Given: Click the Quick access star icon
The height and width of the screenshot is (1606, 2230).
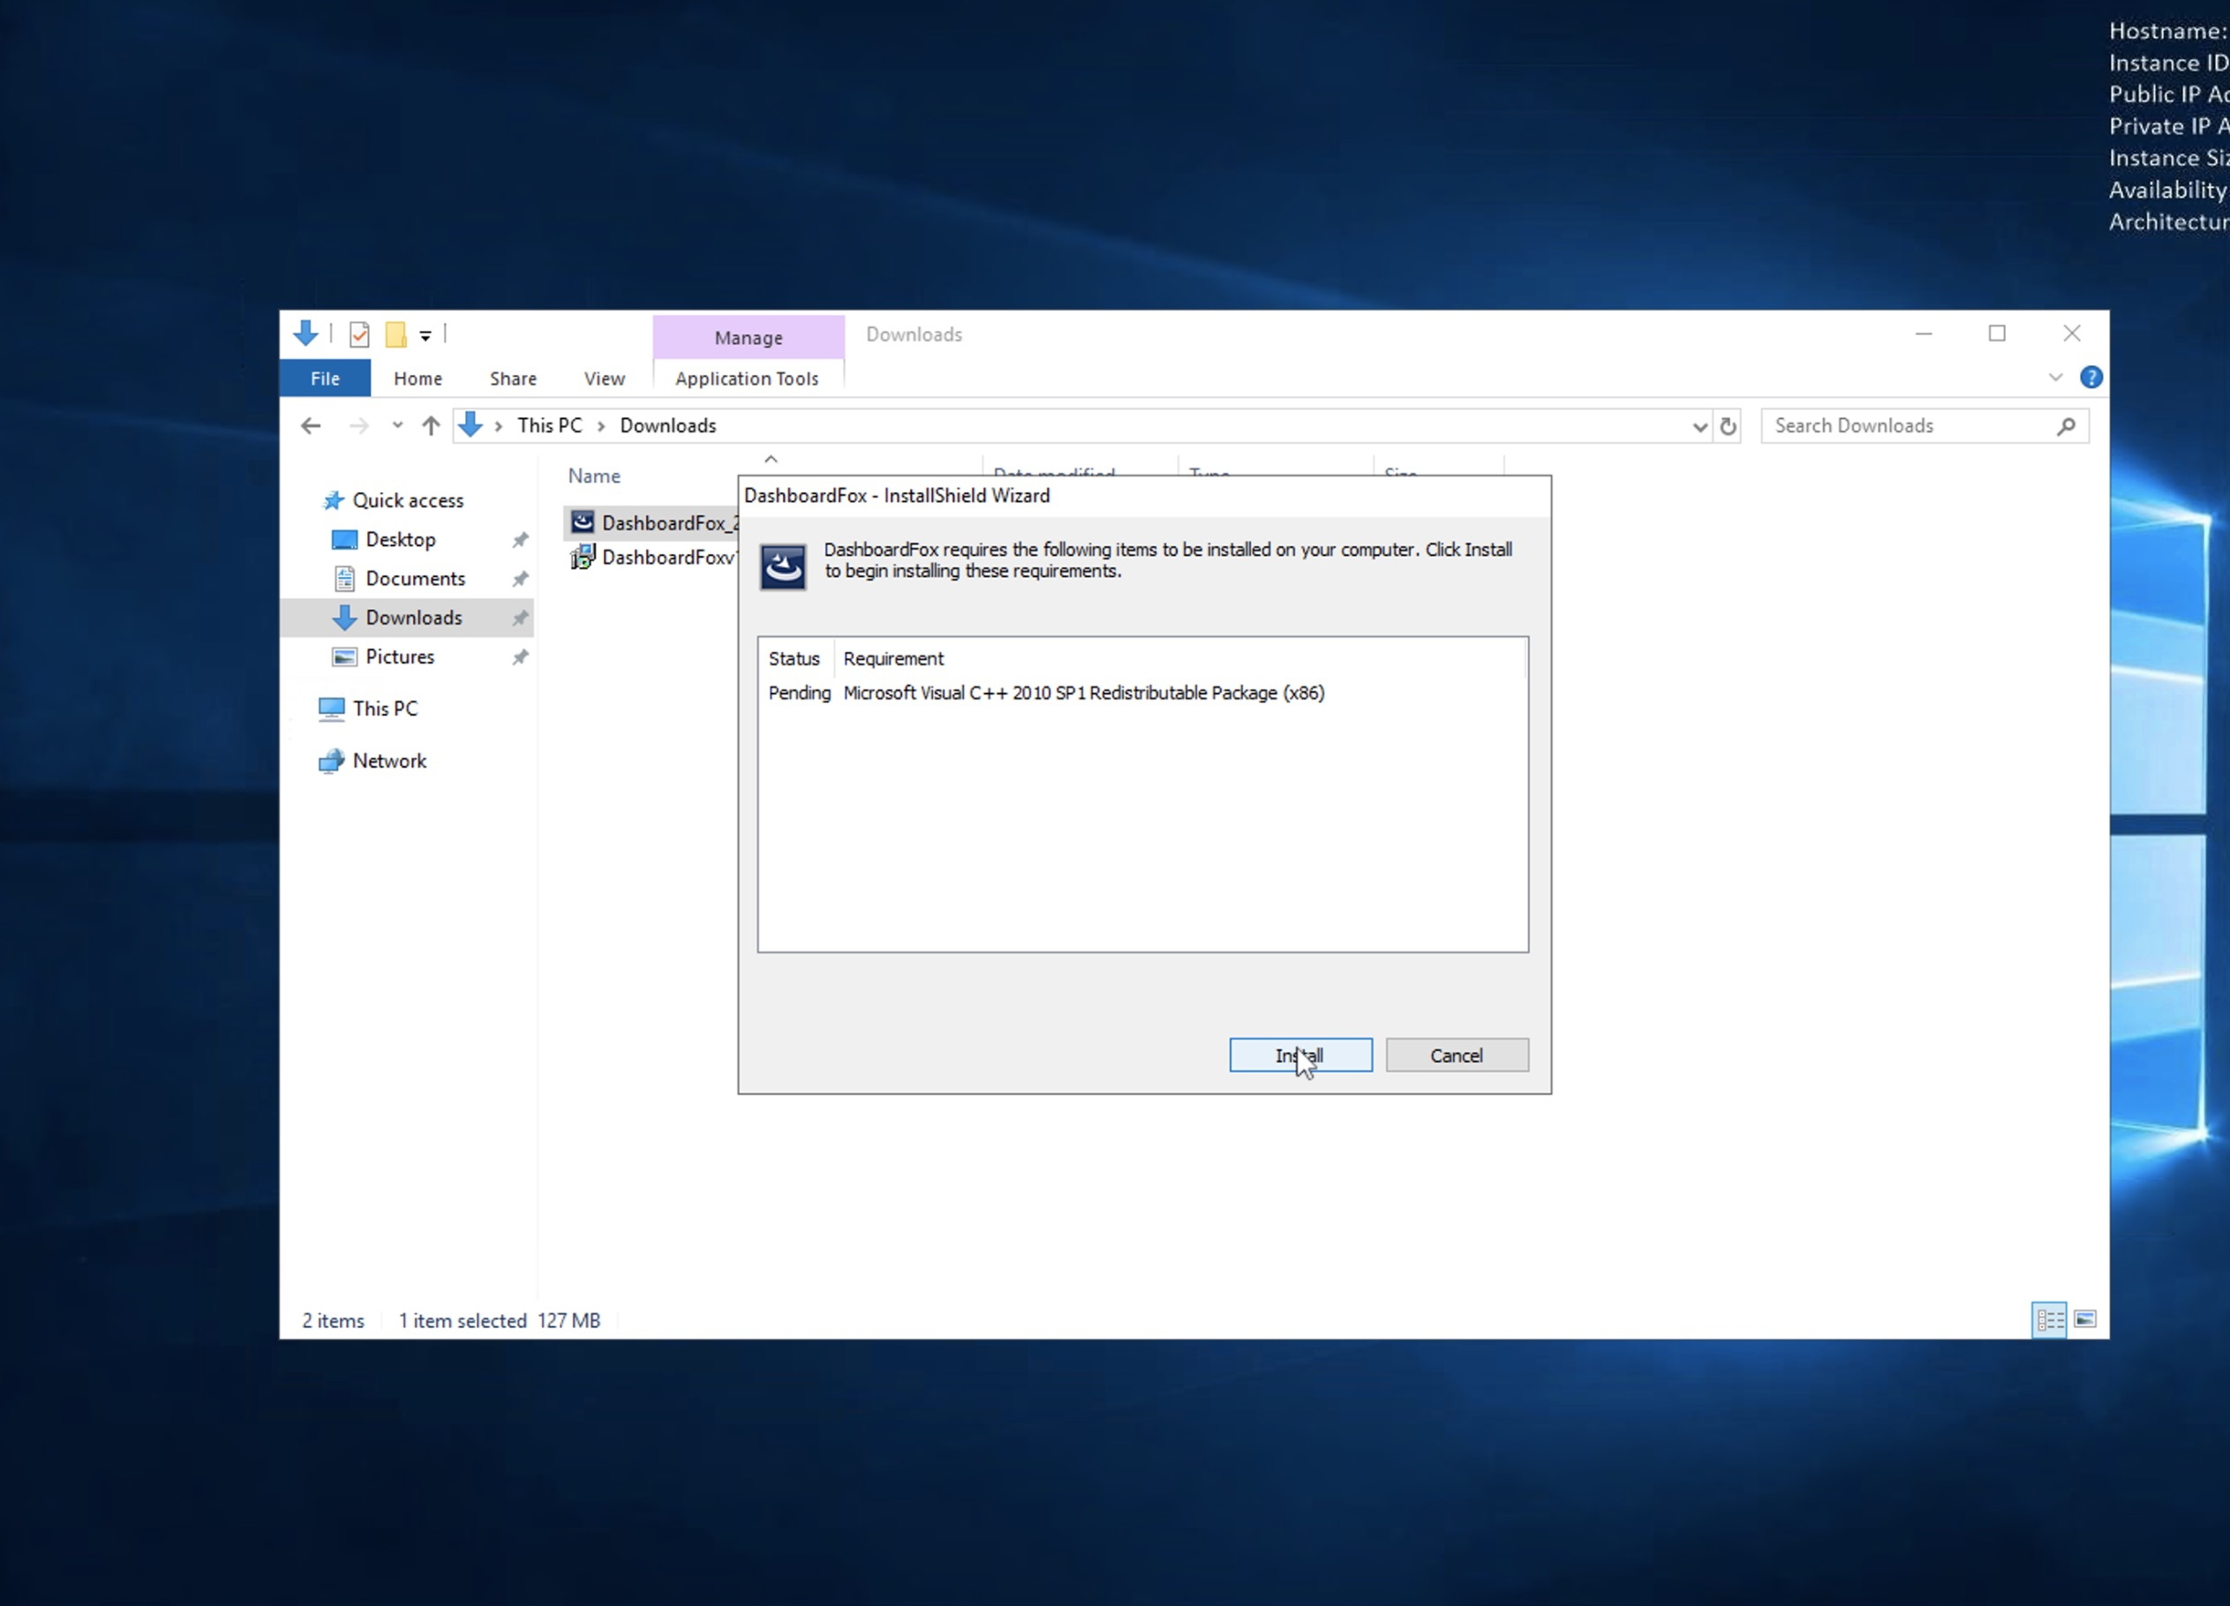Looking at the screenshot, I should (334, 500).
